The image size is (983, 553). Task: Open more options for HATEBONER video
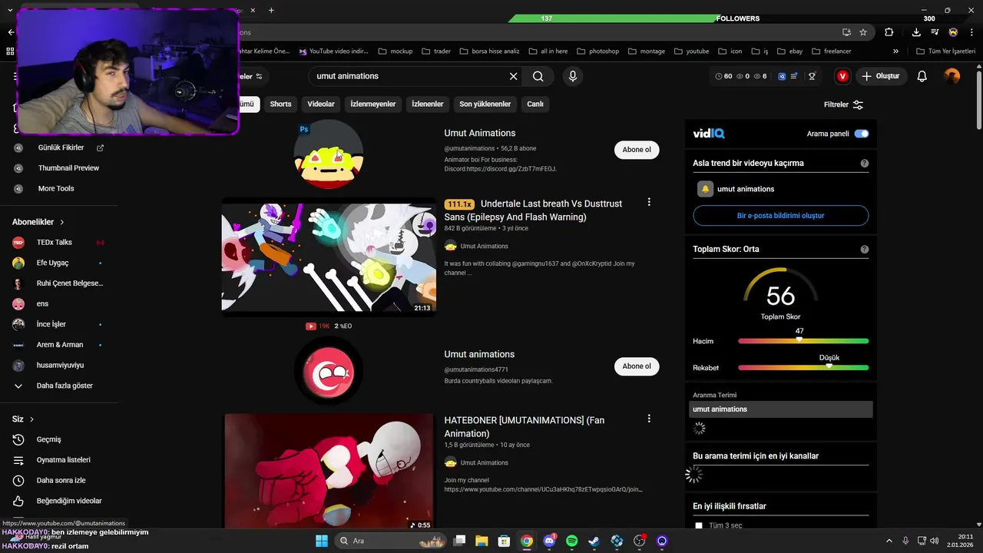[x=649, y=419]
